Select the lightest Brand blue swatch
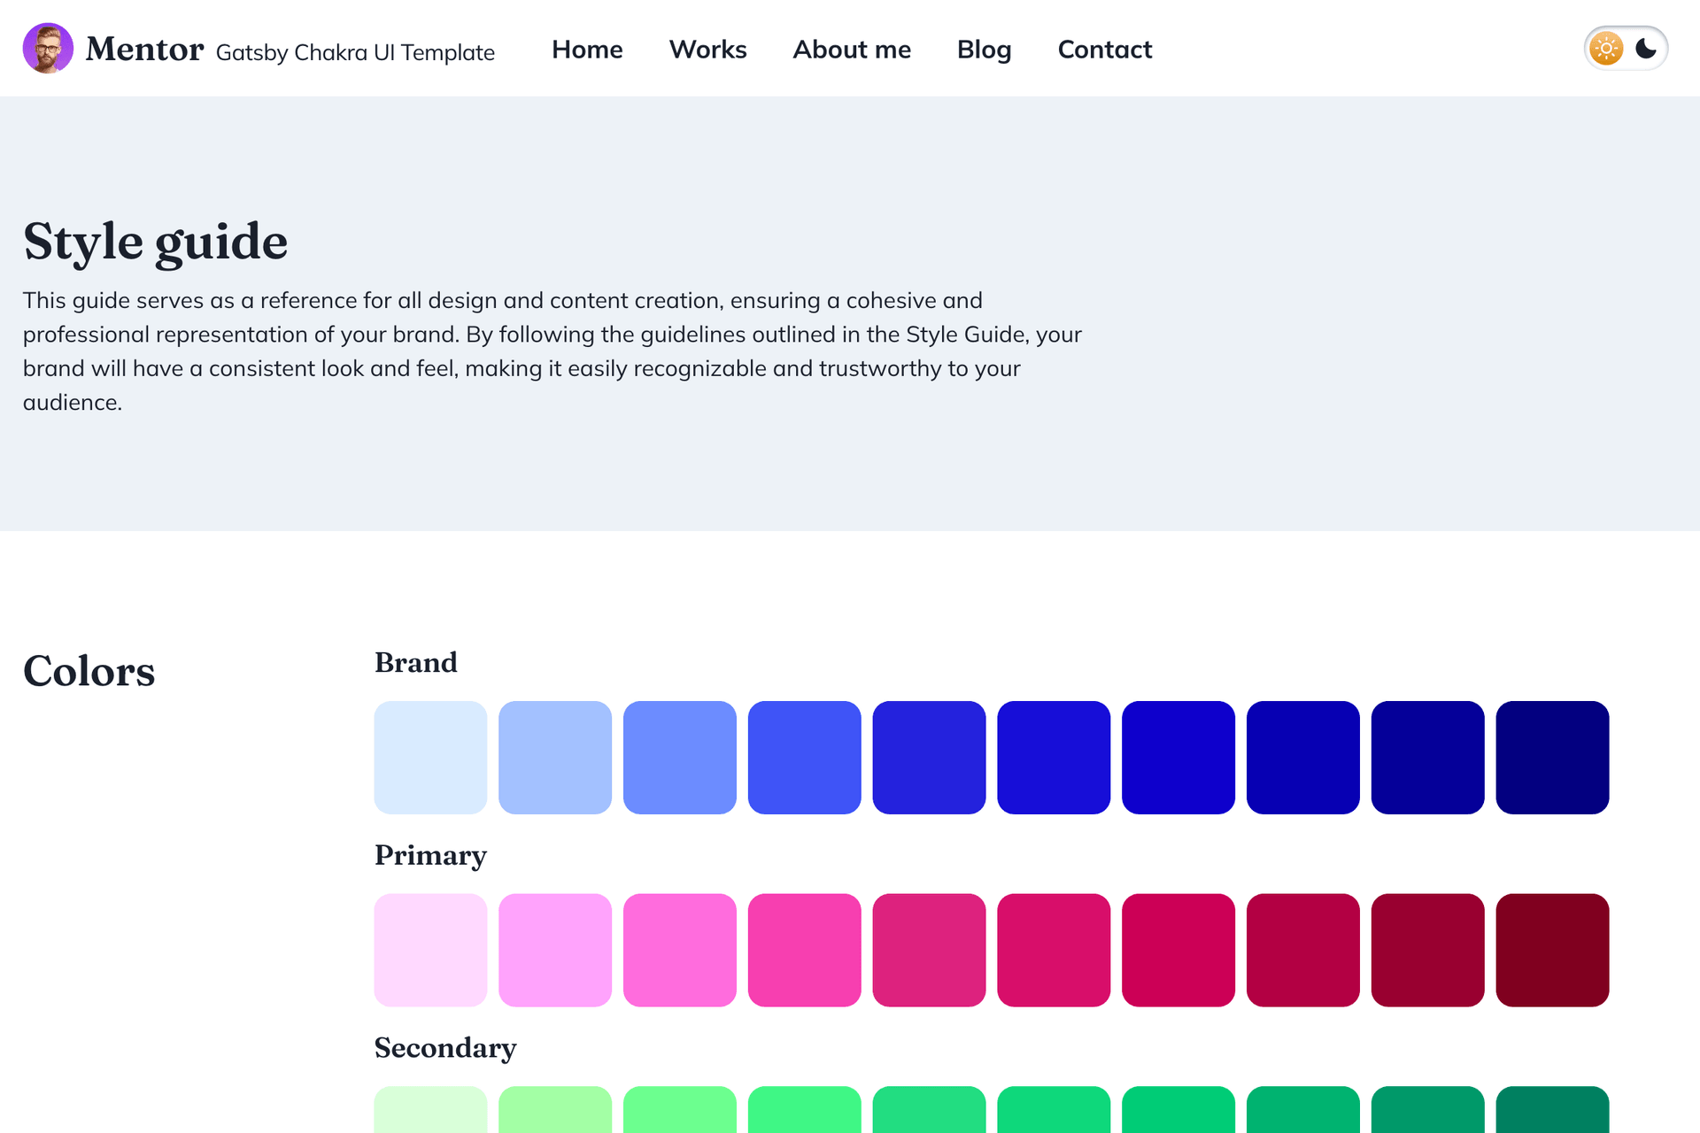The height and width of the screenshot is (1133, 1700). pos(430,758)
